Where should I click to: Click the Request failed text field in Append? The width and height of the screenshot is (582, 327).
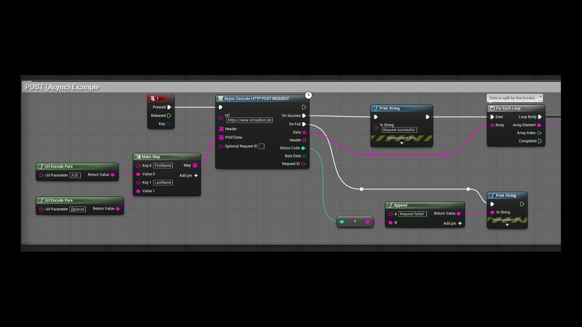(412, 214)
